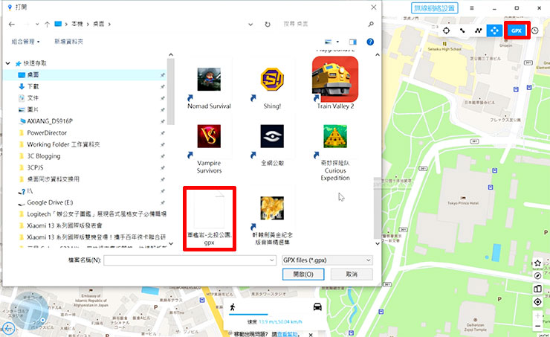550x337 pixels.
Task: Zoom out the map with minus
Action: click(x=537, y=326)
